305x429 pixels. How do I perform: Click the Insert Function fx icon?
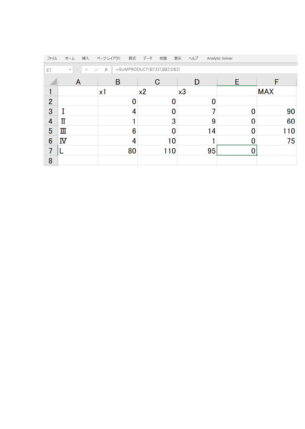(x=106, y=70)
